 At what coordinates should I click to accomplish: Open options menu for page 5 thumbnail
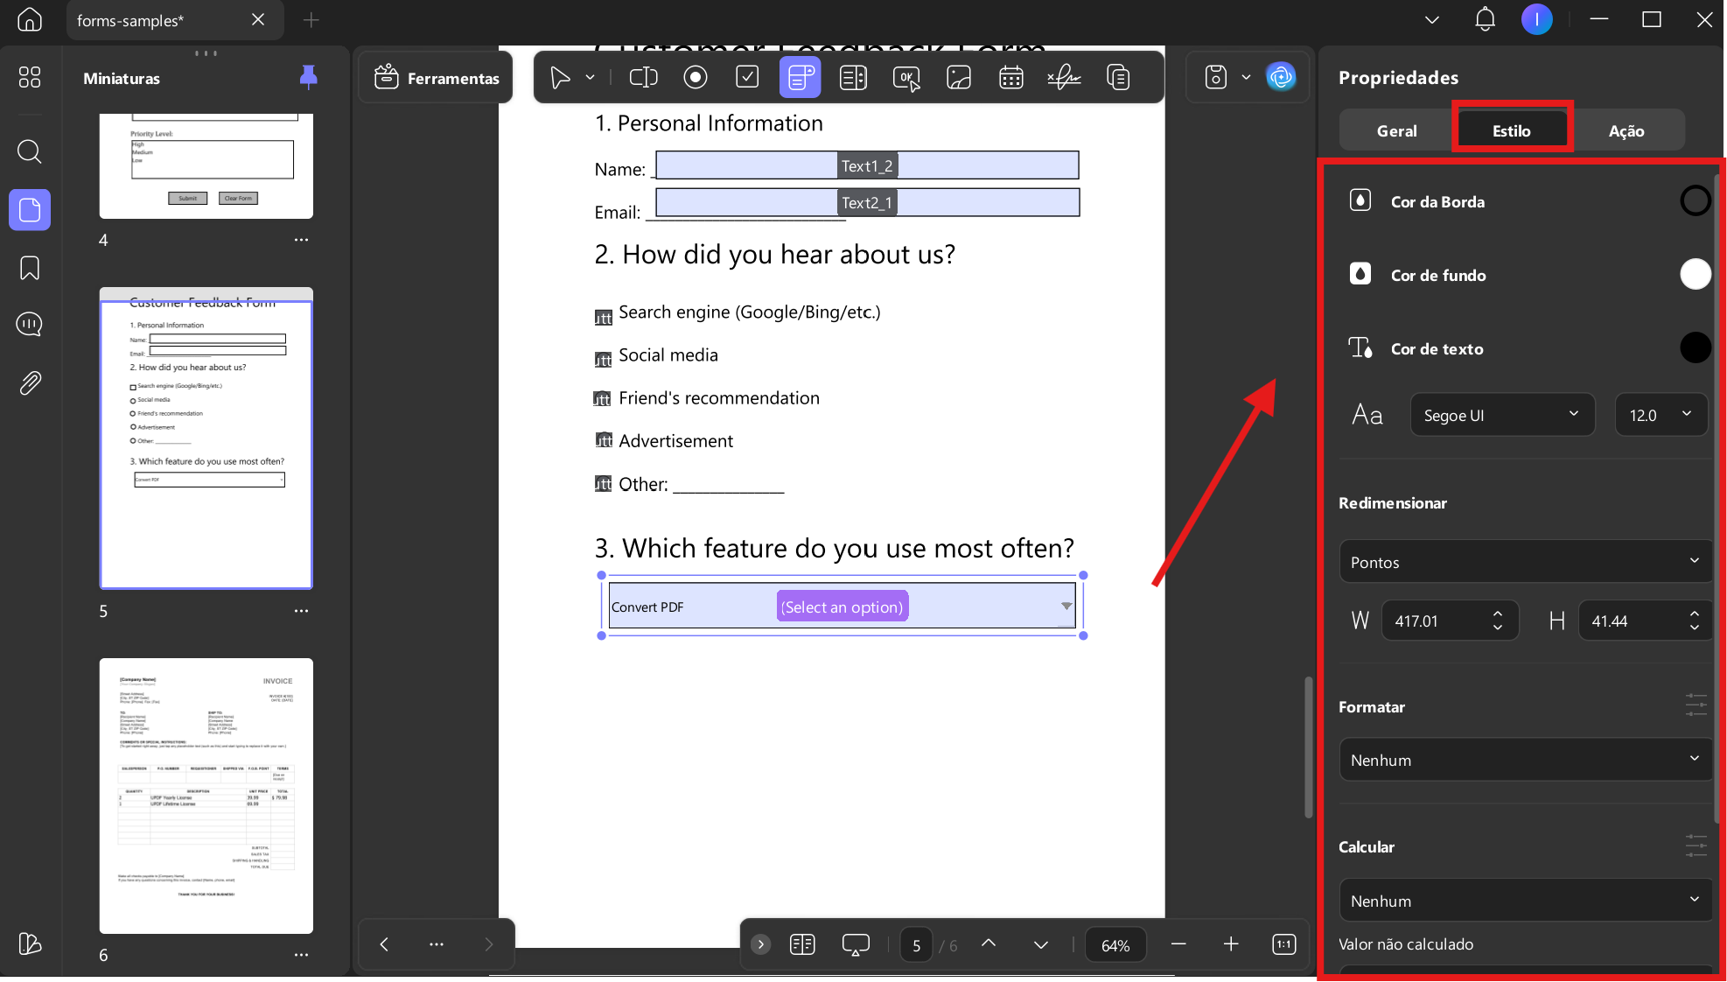tap(301, 611)
